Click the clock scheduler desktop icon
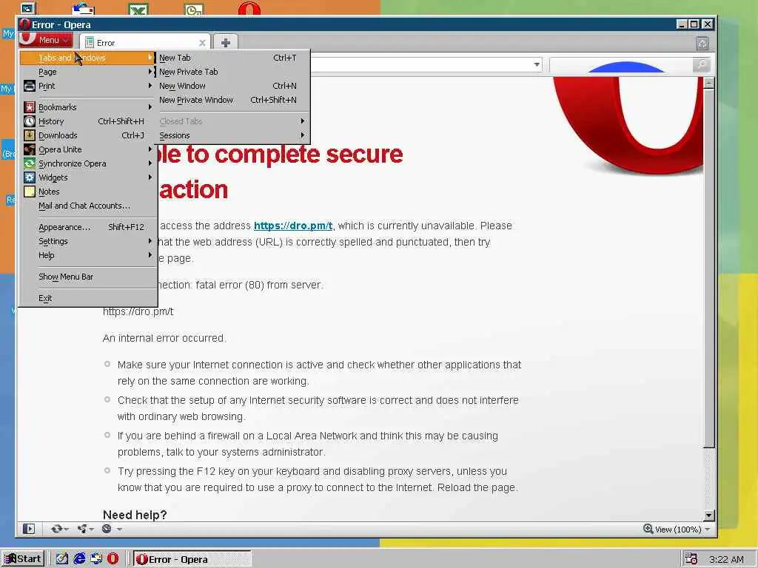This screenshot has width=758, height=568. (194, 9)
